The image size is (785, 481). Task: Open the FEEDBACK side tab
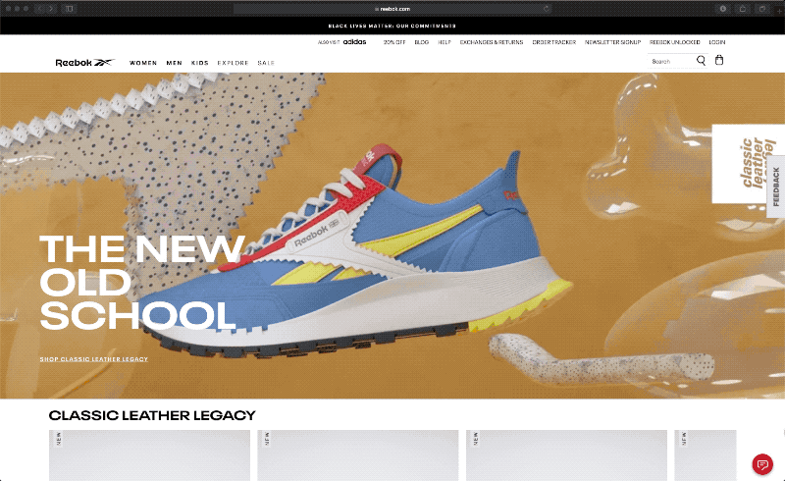[x=776, y=187]
